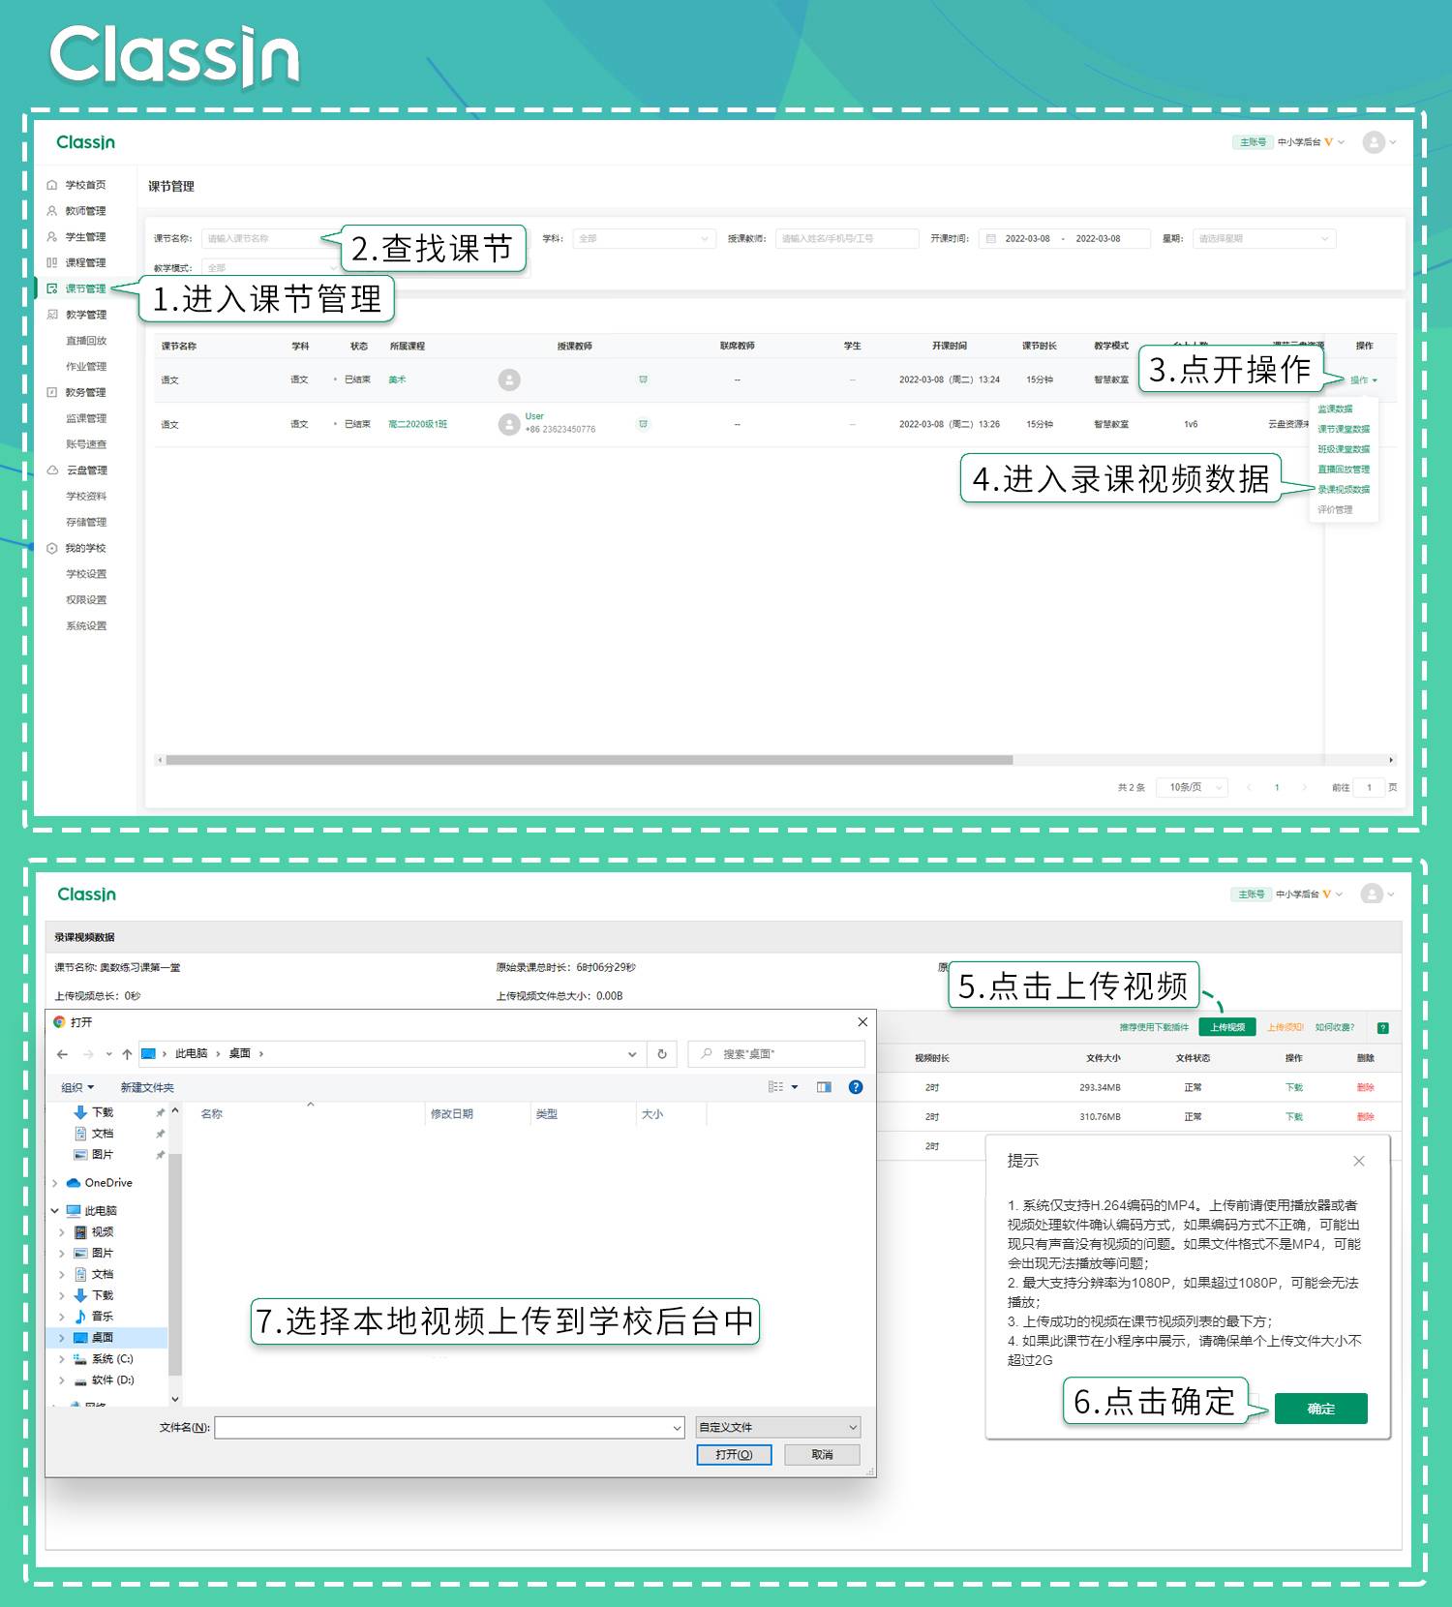Screen dimensions: 1452x1607
Task: Expand OneDrive tree node
Action: pos(55,1183)
